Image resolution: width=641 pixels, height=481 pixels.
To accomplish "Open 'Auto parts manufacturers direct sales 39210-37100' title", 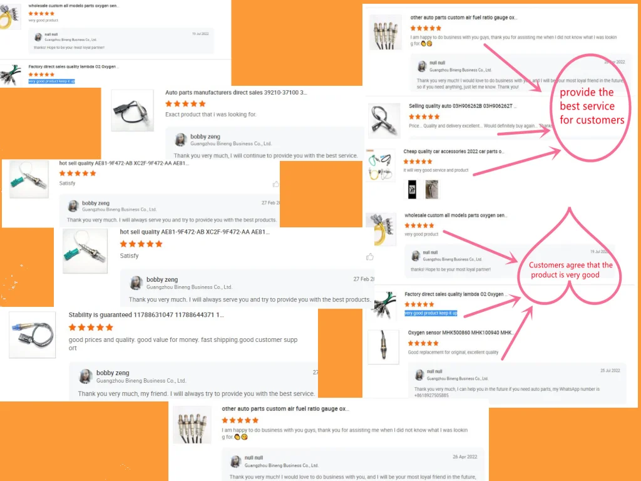I will (236, 93).
